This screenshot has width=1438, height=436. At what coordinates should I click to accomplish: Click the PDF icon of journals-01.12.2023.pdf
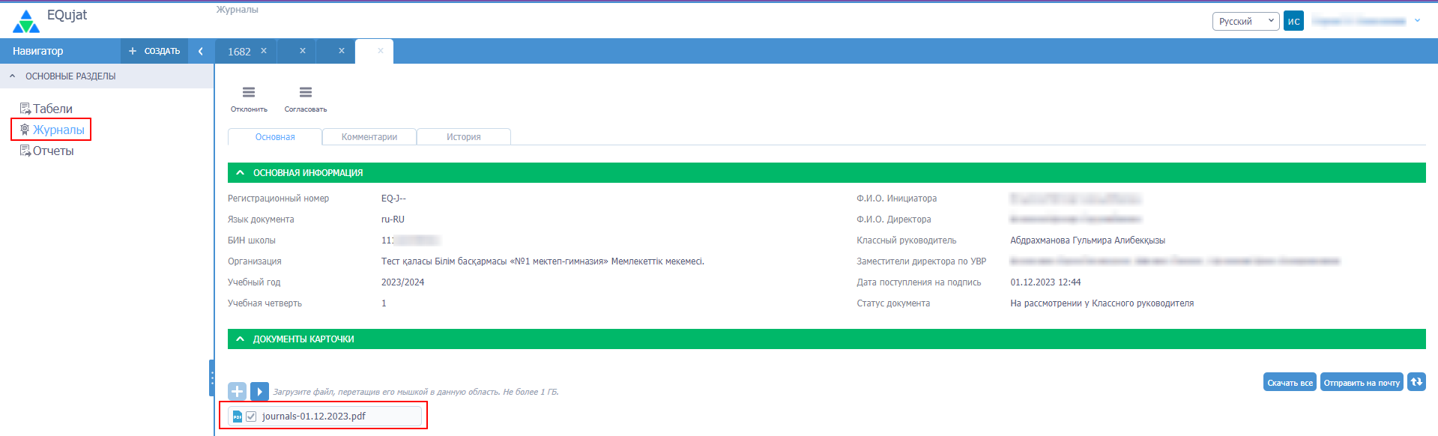click(x=238, y=417)
